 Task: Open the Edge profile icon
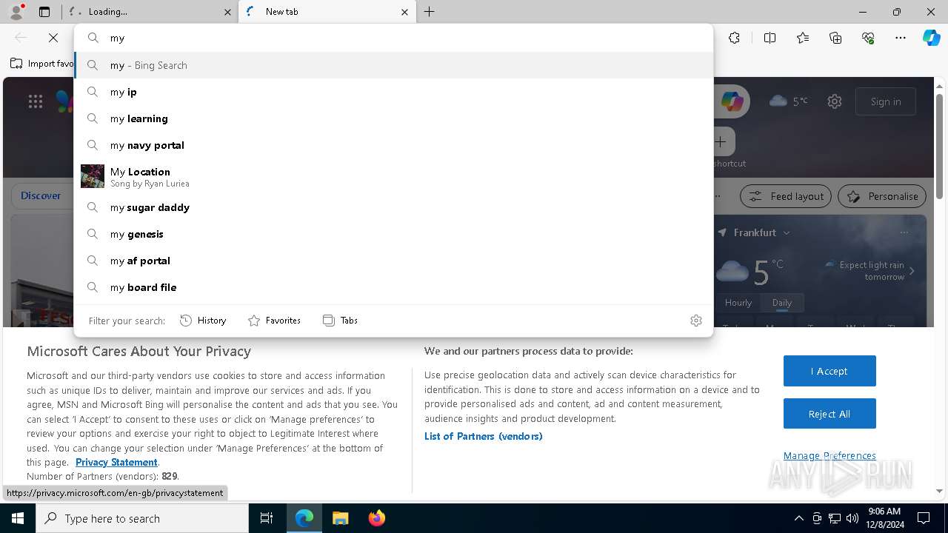click(x=16, y=11)
